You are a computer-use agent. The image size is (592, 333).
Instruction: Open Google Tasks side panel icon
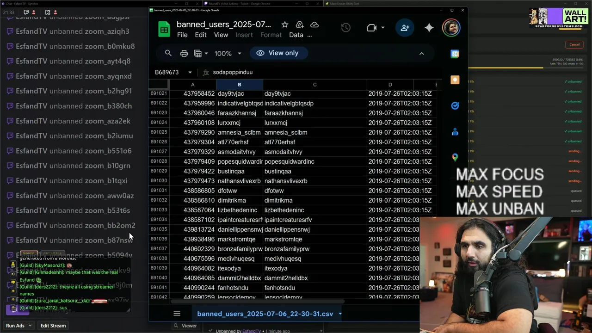pos(455,106)
